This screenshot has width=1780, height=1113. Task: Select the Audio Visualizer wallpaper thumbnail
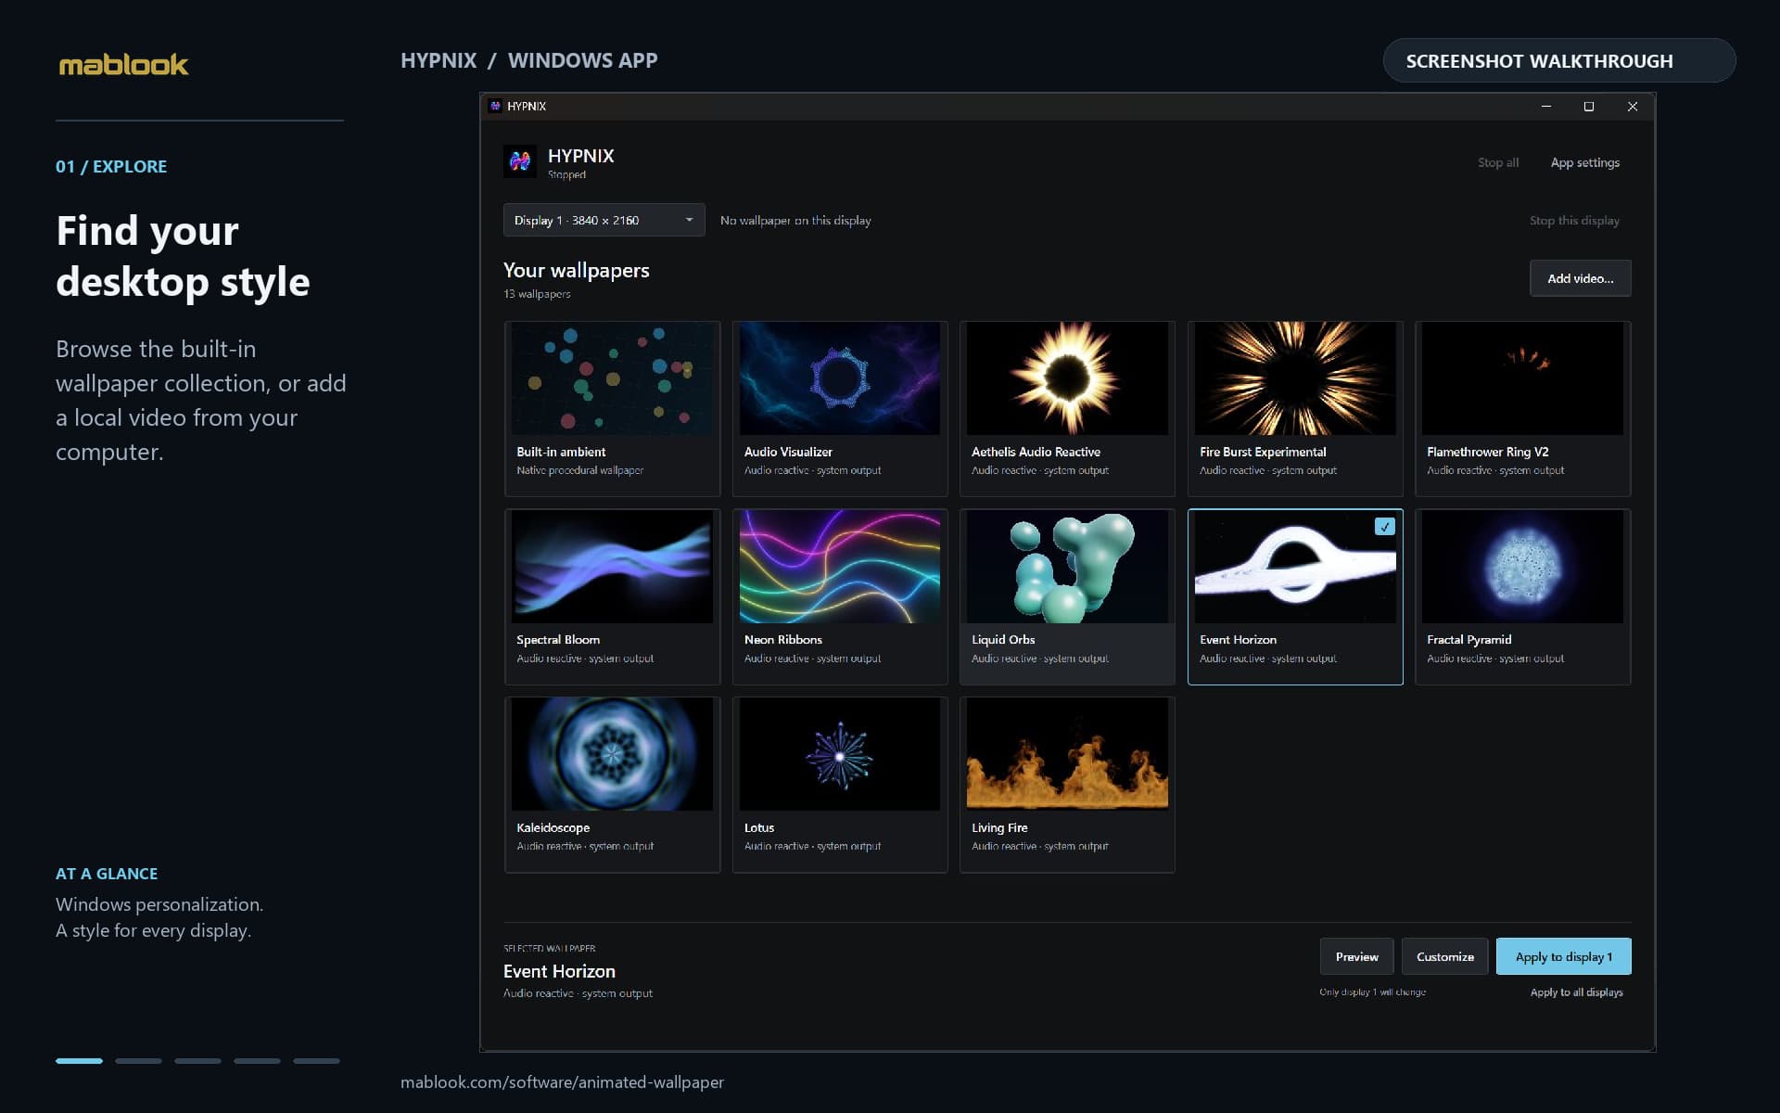[x=840, y=378]
